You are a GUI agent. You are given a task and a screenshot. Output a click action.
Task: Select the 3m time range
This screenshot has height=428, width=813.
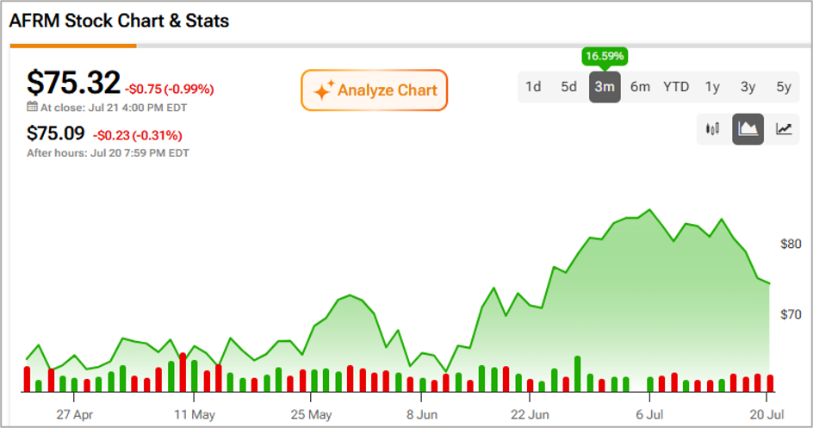605,86
